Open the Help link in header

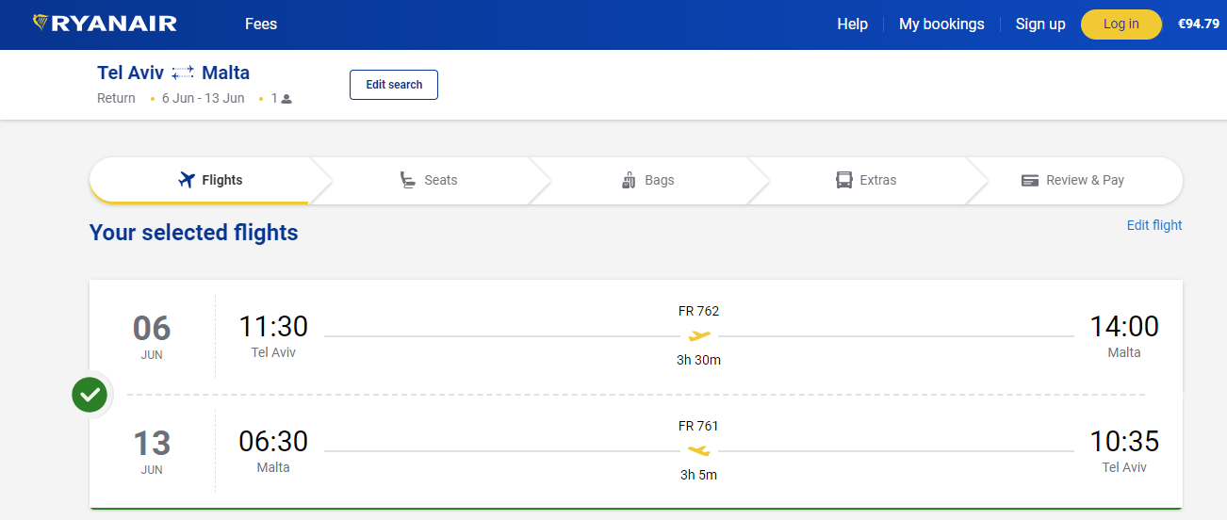click(852, 24)
